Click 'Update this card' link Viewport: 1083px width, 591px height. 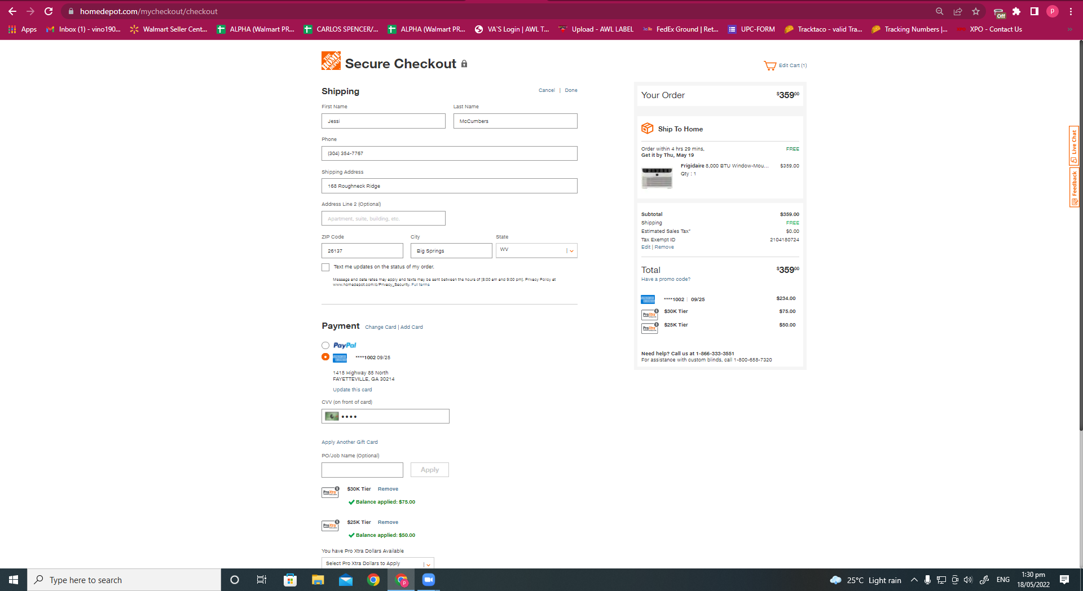point(353,390)
